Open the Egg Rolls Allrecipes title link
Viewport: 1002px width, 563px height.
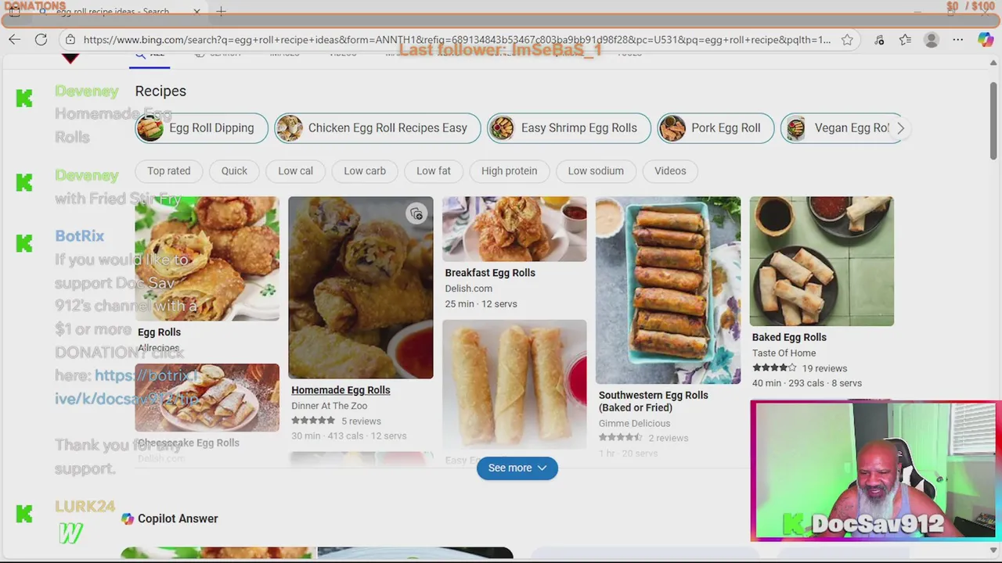(159, 332)
